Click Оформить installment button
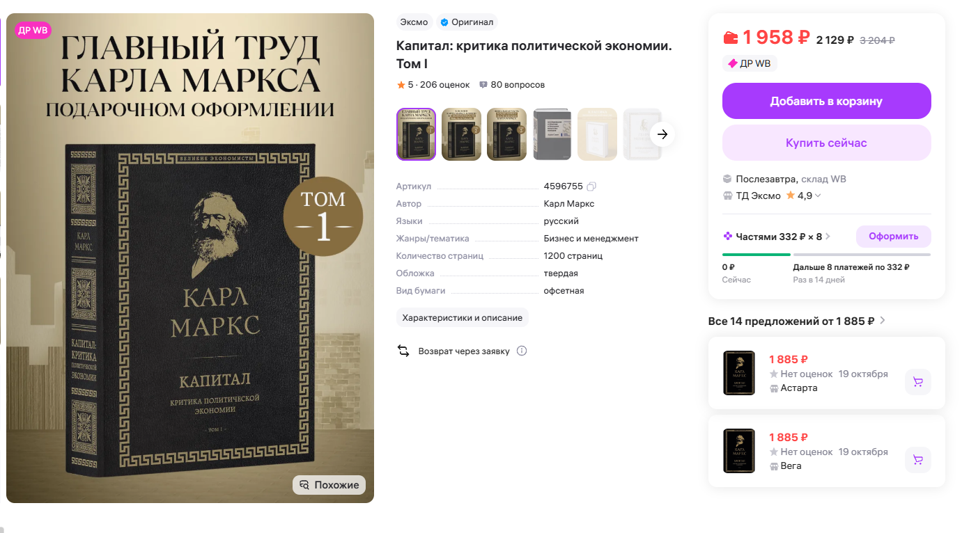 (x=894, y=237)
